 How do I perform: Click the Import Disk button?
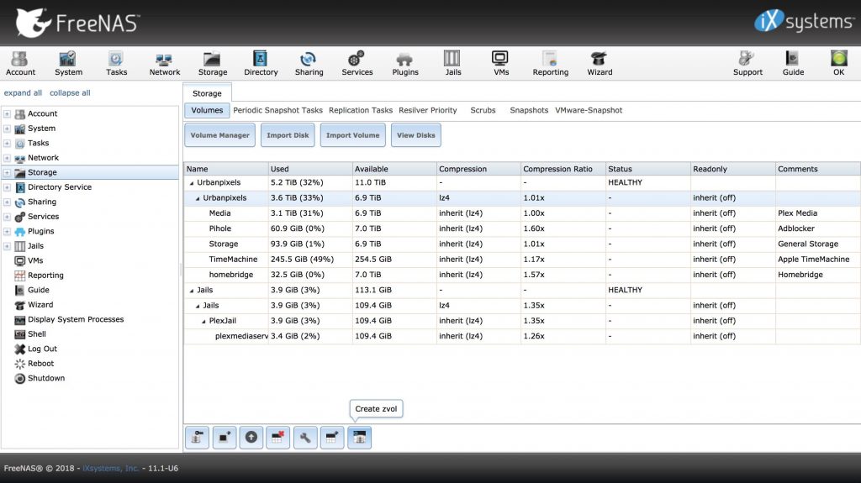click(x=288, y=135)
